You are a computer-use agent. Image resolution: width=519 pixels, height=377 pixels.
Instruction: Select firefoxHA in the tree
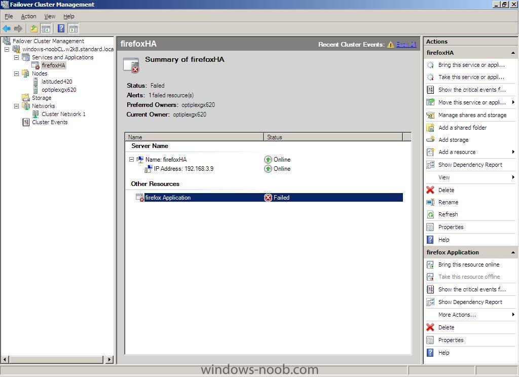[53, 65]
